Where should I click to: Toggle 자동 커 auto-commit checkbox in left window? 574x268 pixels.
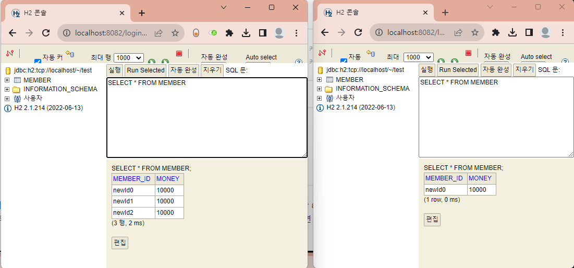[x=38, y=62]
